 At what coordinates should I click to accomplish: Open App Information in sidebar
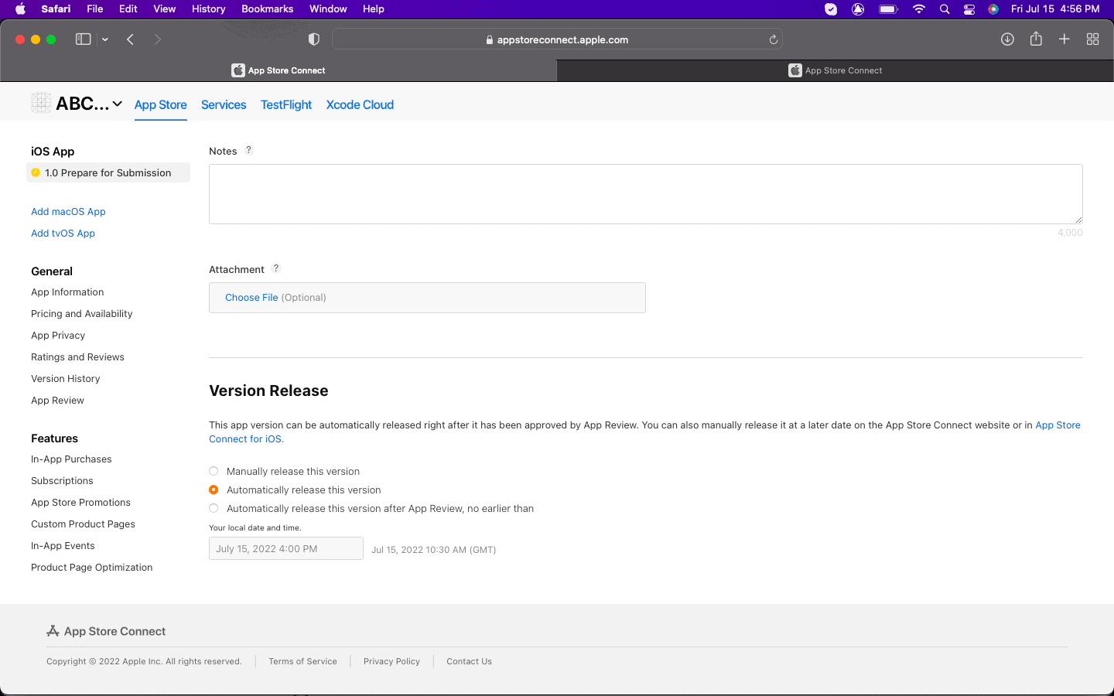67,292
